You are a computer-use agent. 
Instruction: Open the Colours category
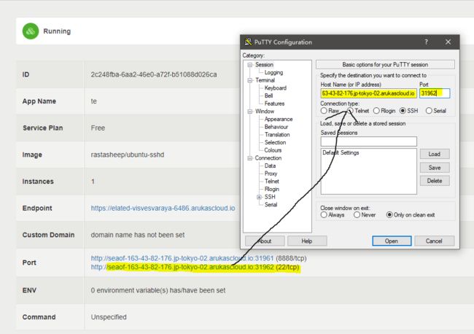tap(273, 150)
